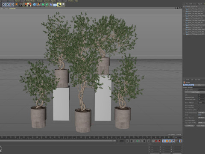Click the viewport toggle view layout icon
Image resolution: width=205 pixels, height=154 pixels.
pyautogui.click(x=181, y=8)
